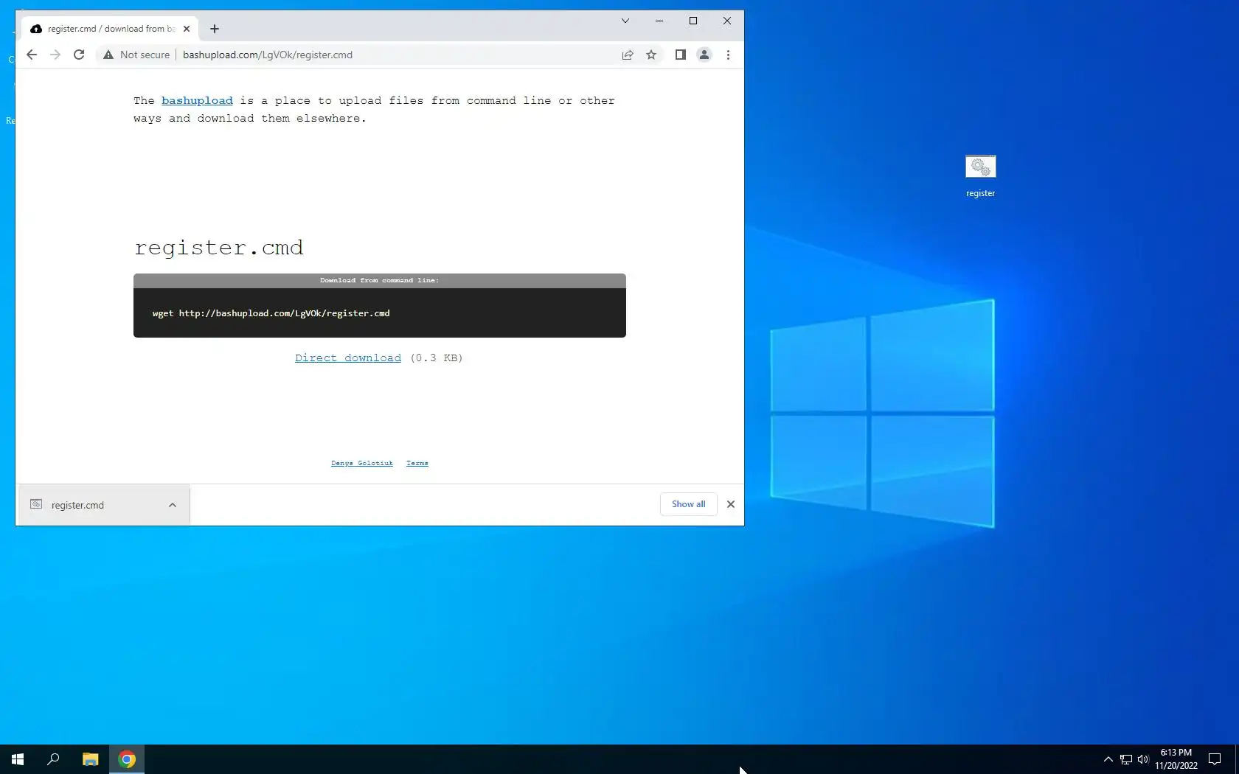
Task: Open the browser side panel
Action: click(x=681, y=55)
